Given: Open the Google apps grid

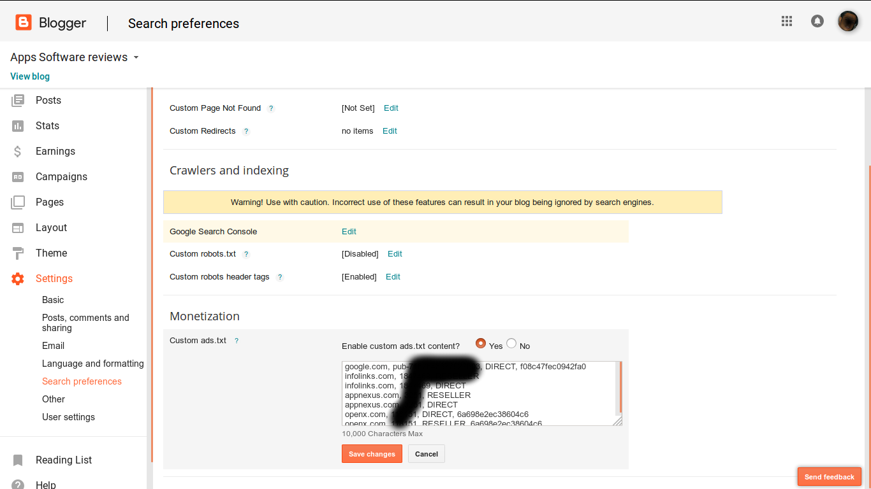Looking at the screenshot, I should [x=787, y=21].
